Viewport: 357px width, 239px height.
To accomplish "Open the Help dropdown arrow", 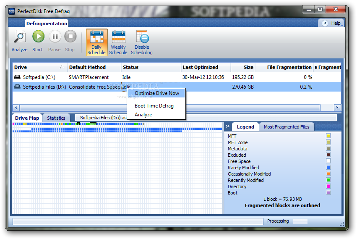I will pyautogui.click(x=342, y=26).
